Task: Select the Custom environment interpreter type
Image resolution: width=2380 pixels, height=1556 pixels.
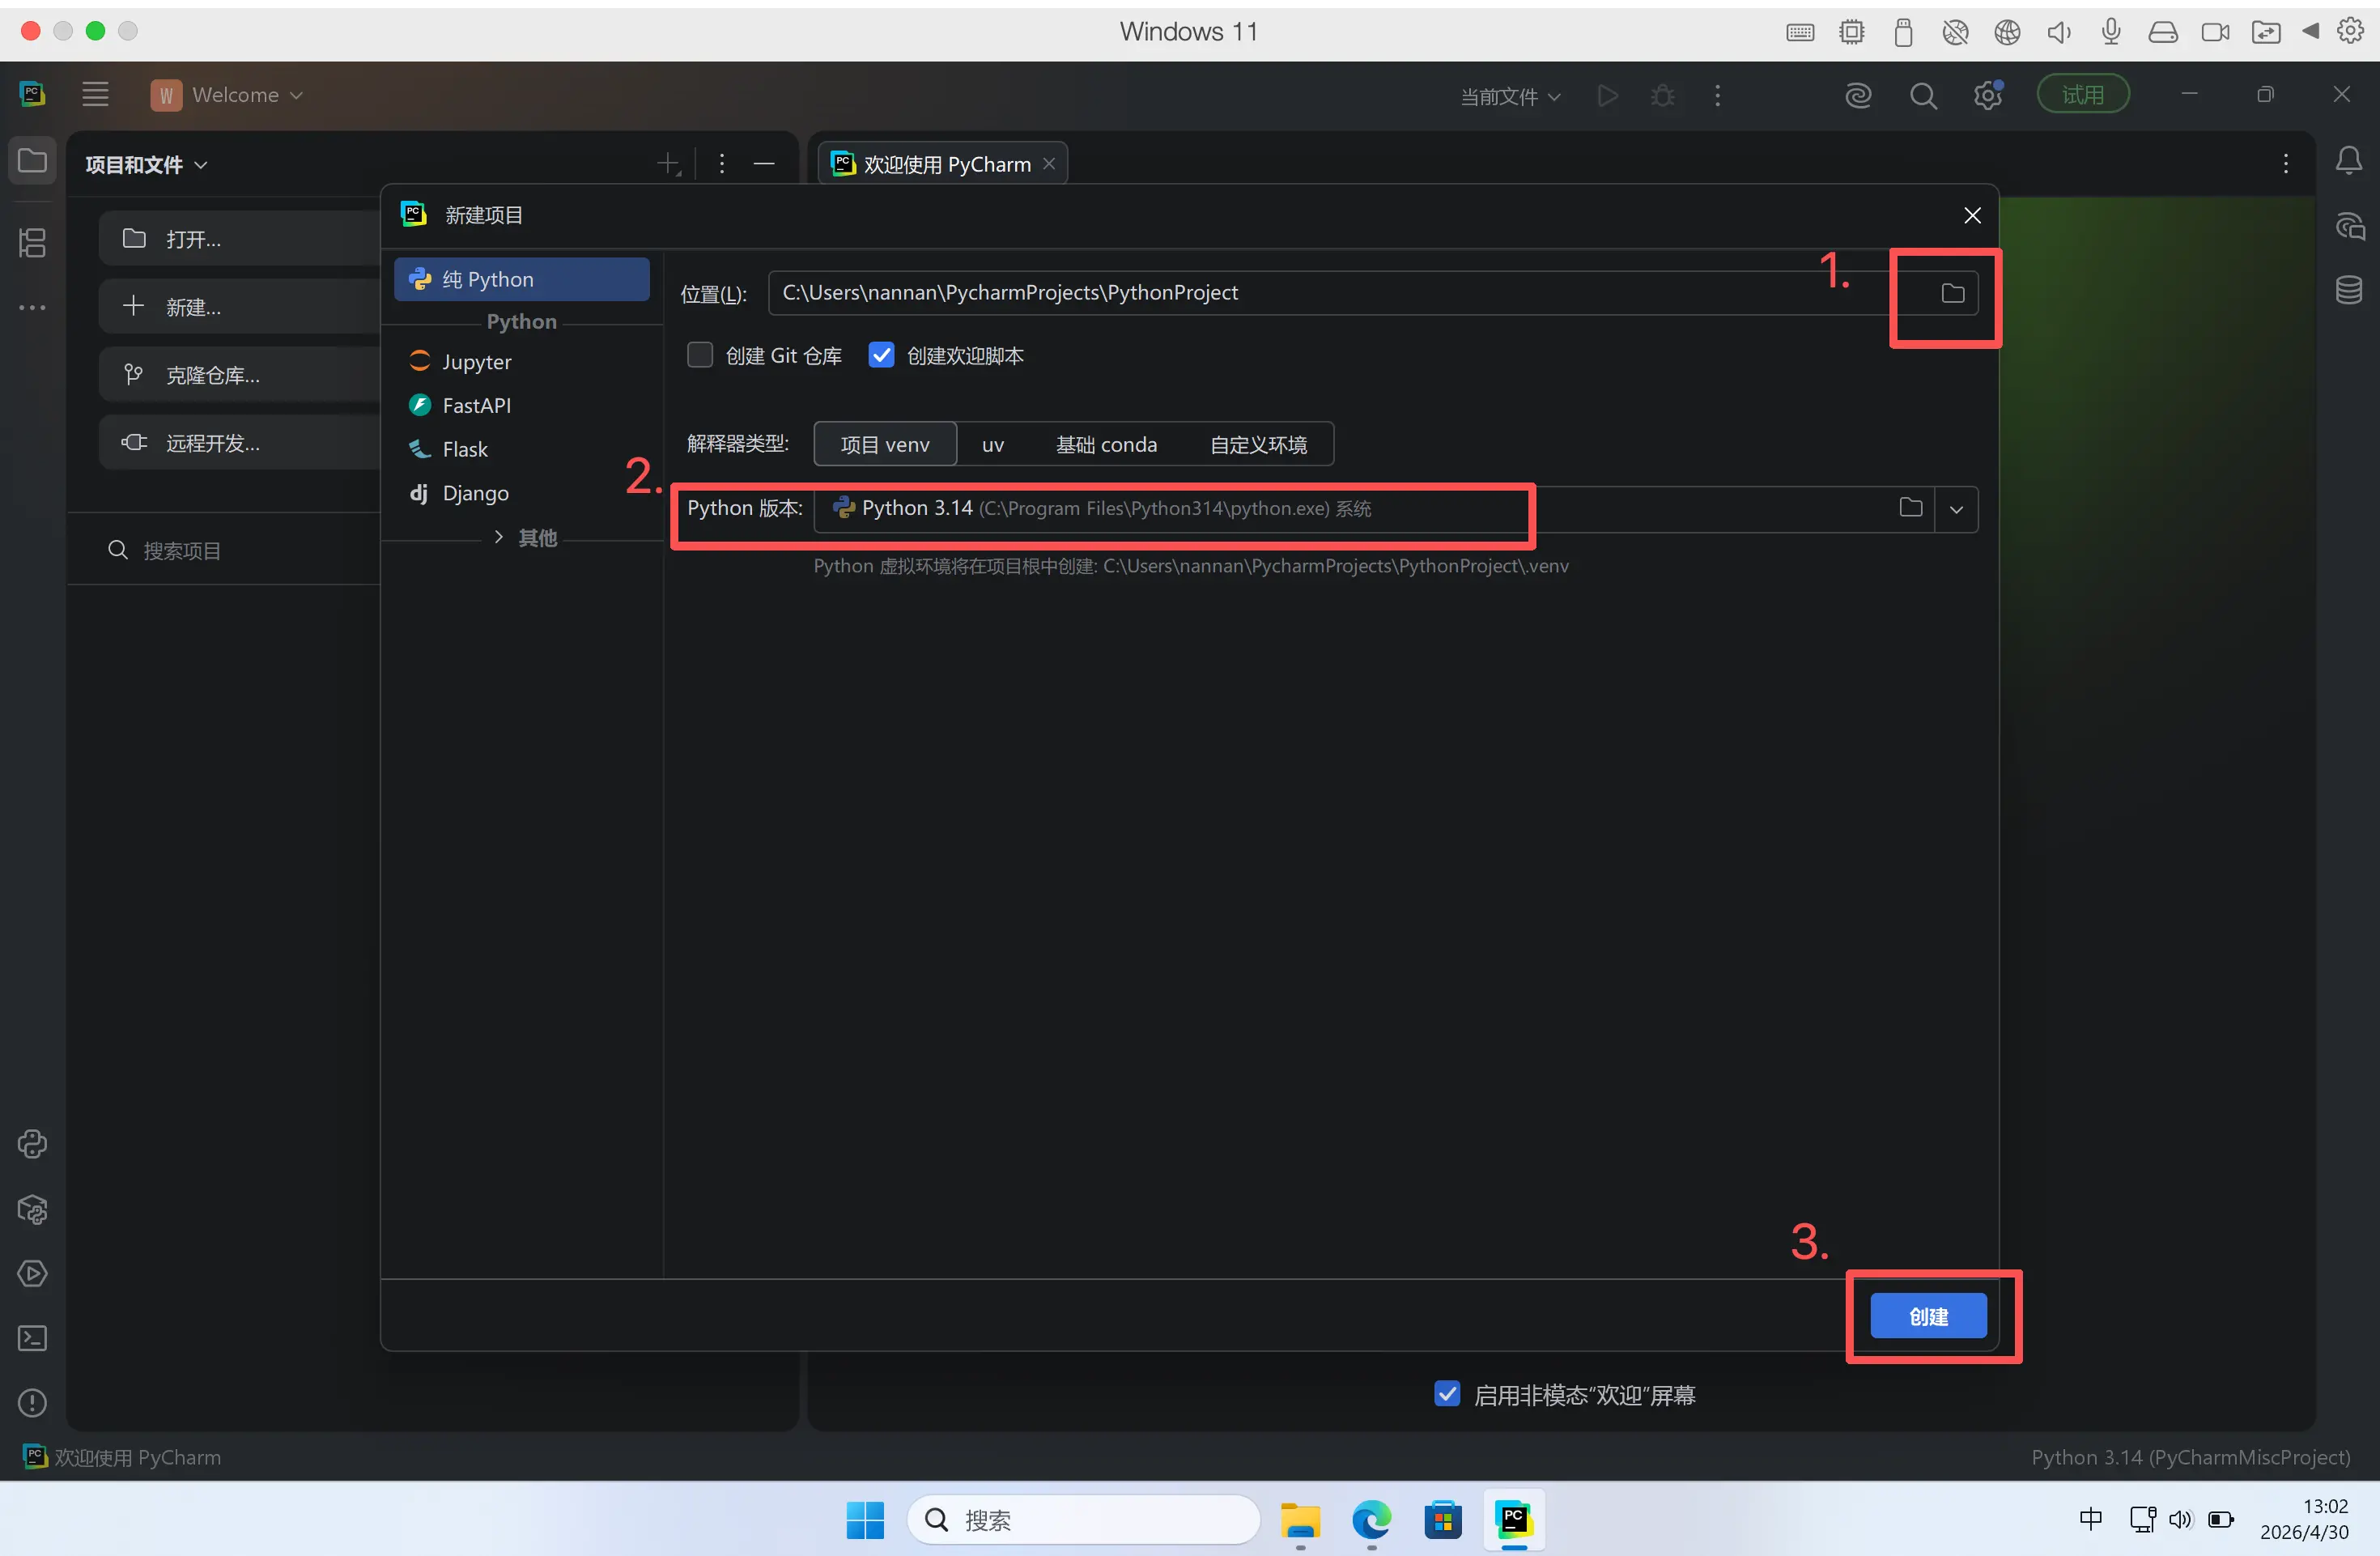Action: tap(1258, 444)
